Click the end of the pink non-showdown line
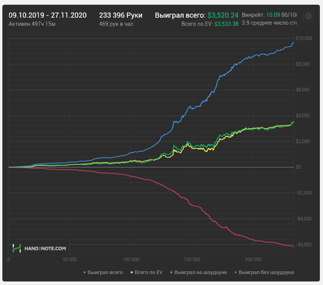Viewport: 323px width, 285px height. [293, 246]
